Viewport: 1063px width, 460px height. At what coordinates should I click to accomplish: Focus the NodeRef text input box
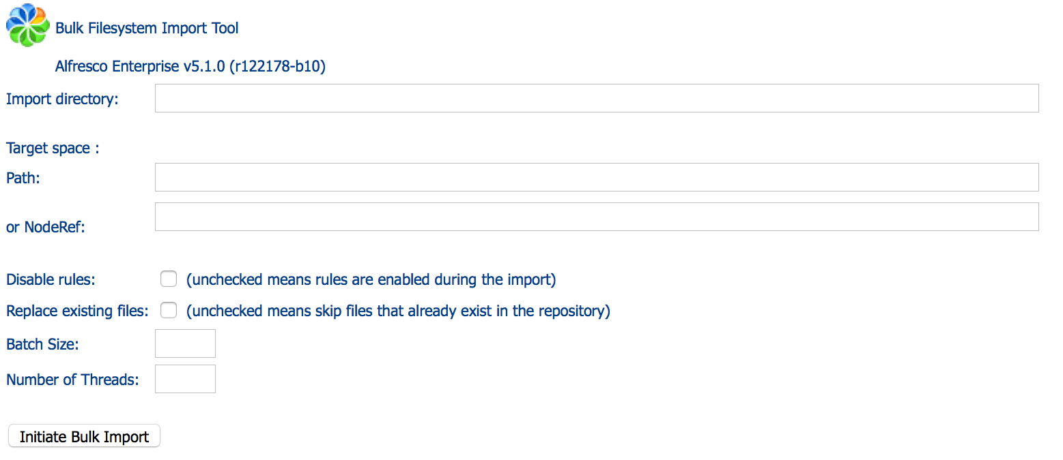coord(596,217)
